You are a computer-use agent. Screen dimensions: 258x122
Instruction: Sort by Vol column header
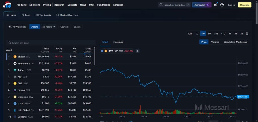tap(75, 50)
